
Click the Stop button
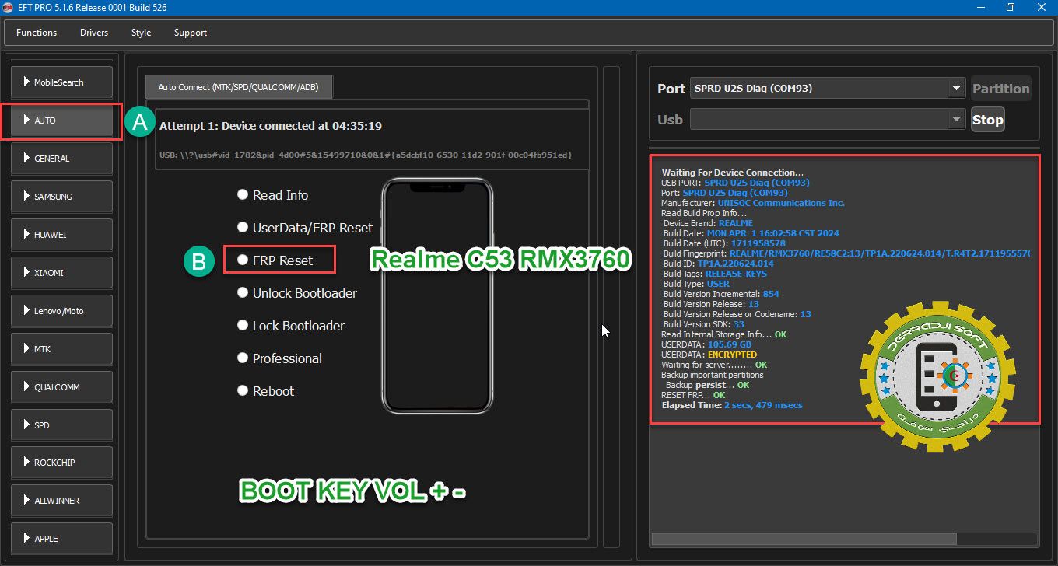click(987, 120)
